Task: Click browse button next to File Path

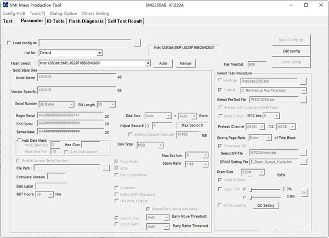Action: point(106,168)
